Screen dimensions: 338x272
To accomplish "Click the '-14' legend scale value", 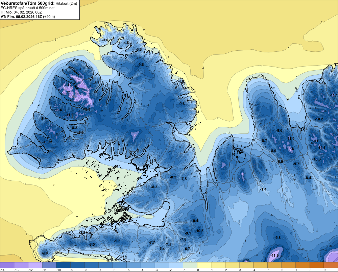I will coord(3,270).
